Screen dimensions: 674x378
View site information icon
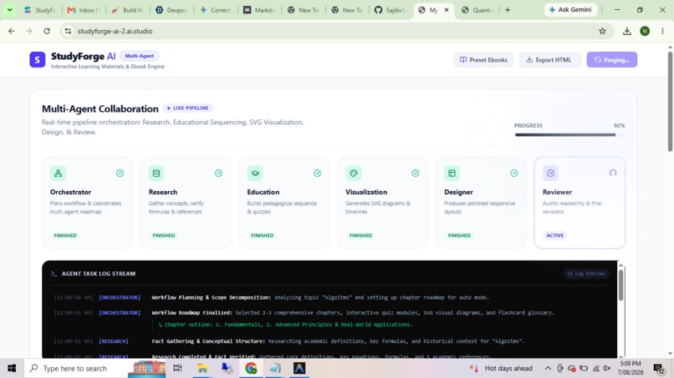tap(68, 31)
